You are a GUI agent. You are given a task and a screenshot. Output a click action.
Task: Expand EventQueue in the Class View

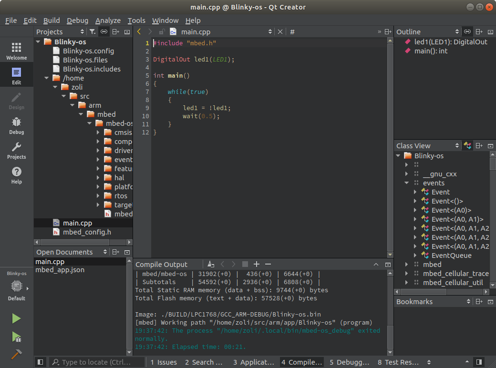pyautogui.click(x=415, y=255)
